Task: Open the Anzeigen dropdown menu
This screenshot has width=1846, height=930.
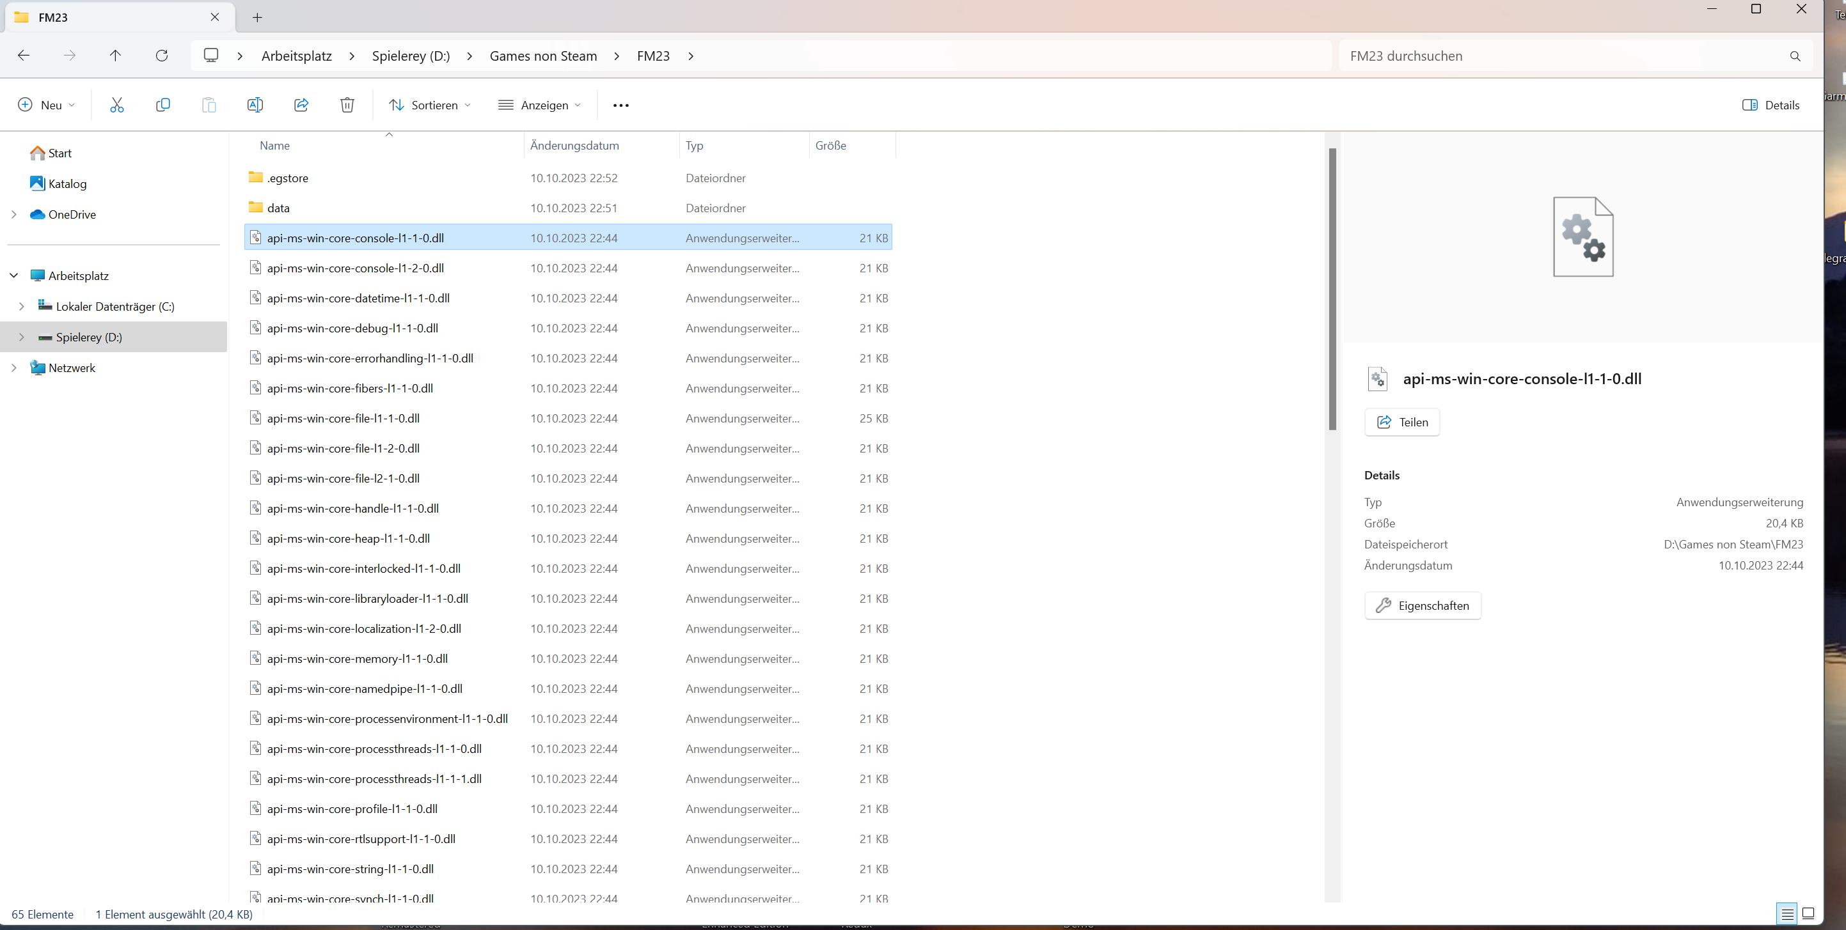Action: tap(539, 105)
